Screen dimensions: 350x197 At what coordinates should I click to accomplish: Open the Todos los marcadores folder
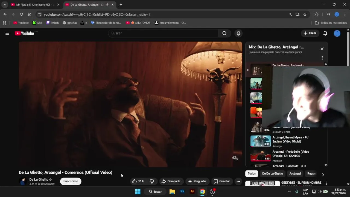click(331, 23)
